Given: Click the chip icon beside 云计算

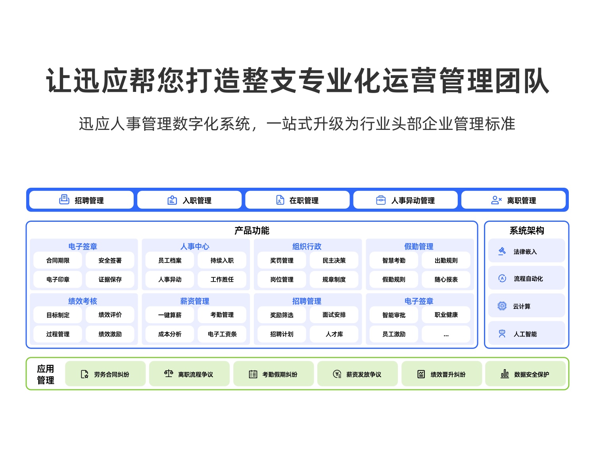Looking at the screenshot, I should pos(502,306).
